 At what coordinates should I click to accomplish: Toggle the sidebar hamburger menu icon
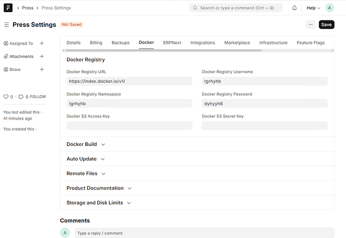tap(7, 24)
